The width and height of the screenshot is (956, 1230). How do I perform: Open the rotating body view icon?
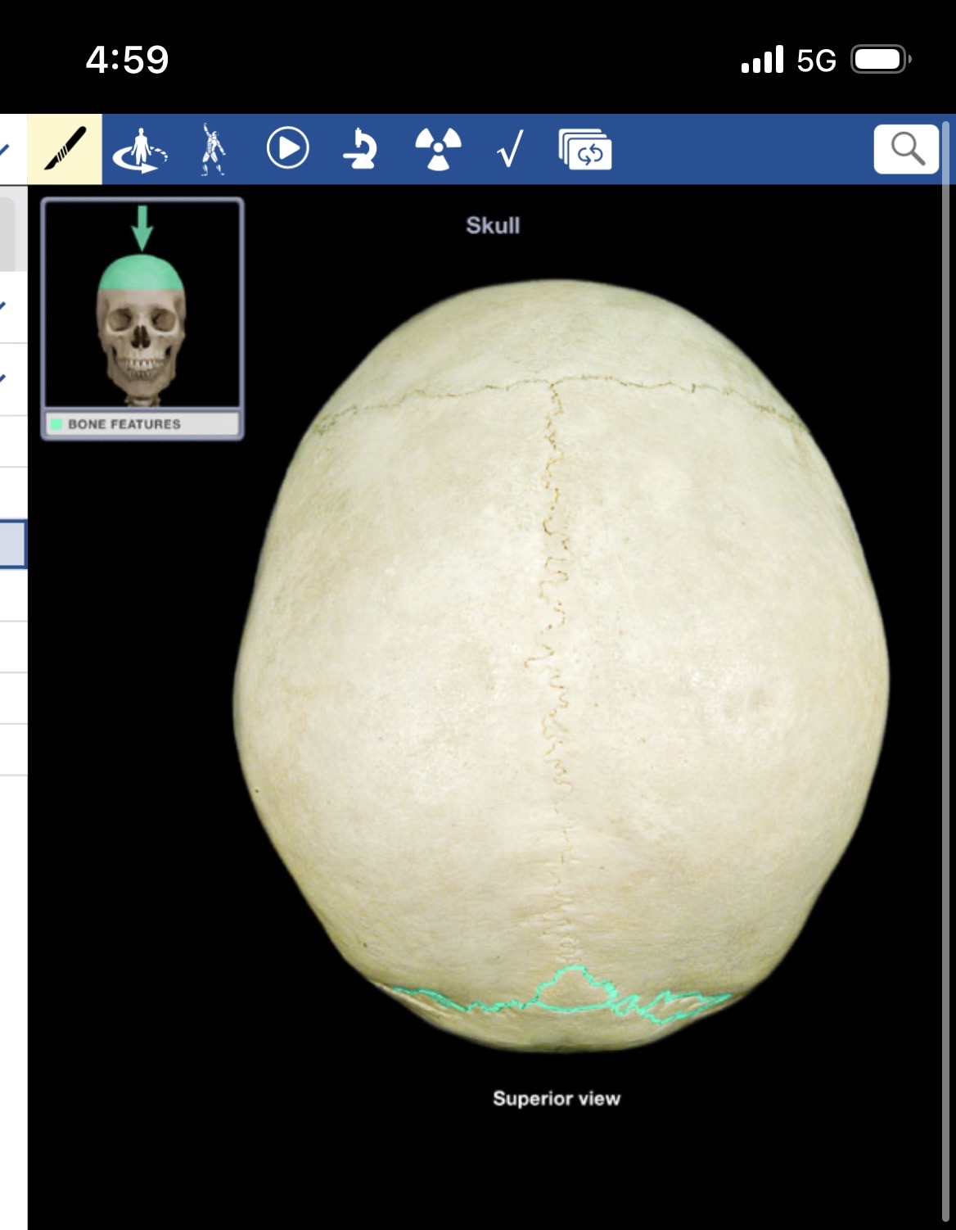tap(140, 150)
